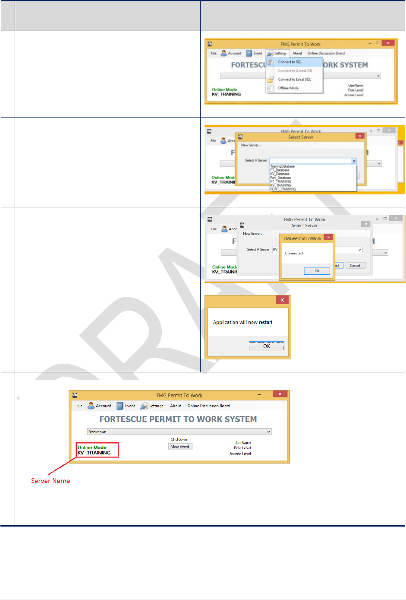406x600 pixels.
Task: Open KV_ server dropdown arrow in third screenshot
Action: coord(359,250)
